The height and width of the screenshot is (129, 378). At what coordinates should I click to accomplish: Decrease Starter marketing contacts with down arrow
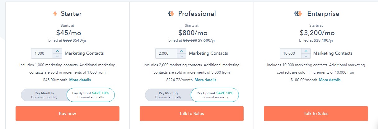tap(57, 56)
